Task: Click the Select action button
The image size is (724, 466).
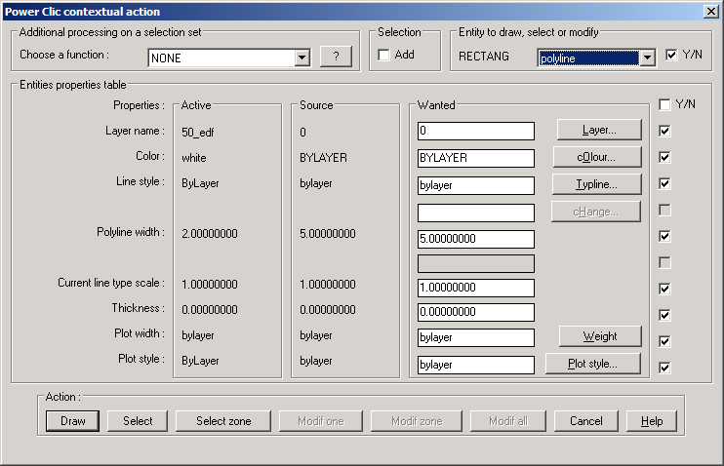Action: pyautogui.click(x=138, y=421)
